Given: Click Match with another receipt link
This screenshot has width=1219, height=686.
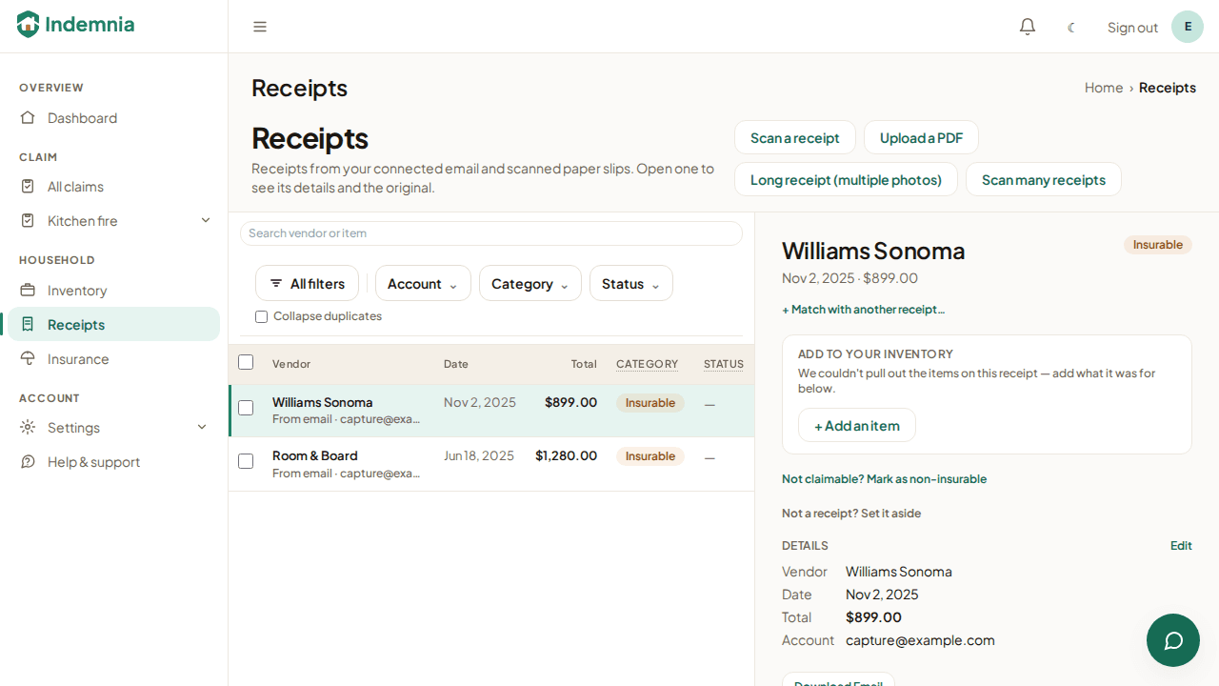Looking at the screenshot, I should click(863, 310).
